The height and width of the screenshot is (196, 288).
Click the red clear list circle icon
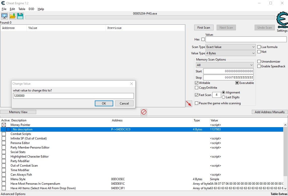tap(144, 112)
